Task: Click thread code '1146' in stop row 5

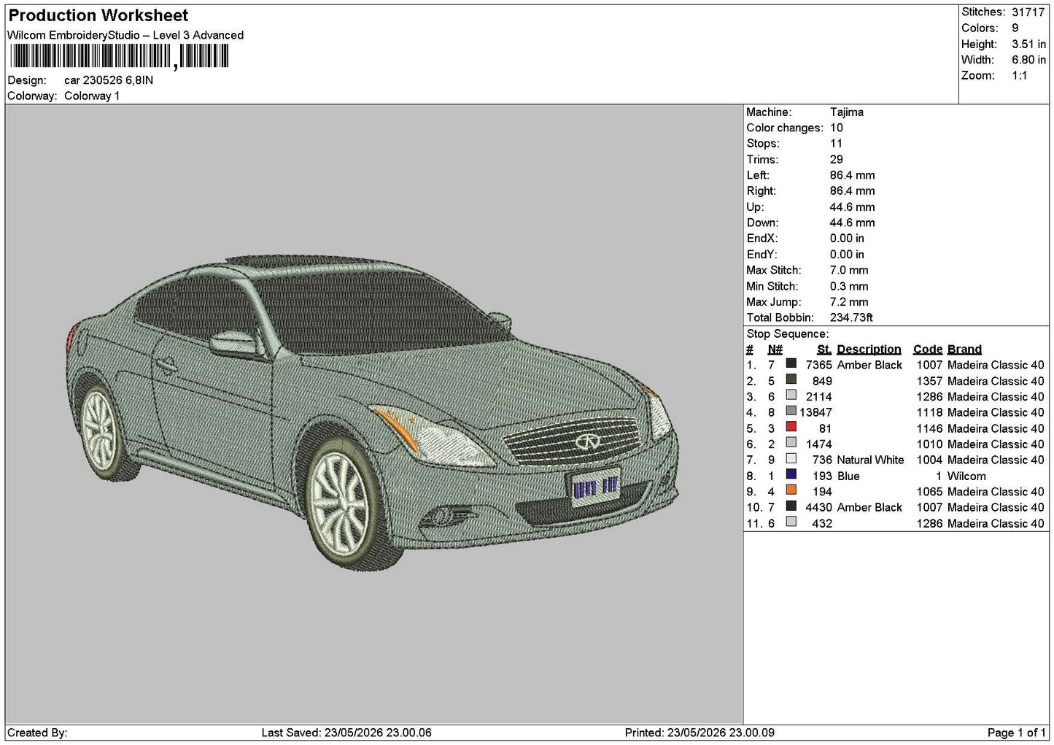Action: pos(929,429)
